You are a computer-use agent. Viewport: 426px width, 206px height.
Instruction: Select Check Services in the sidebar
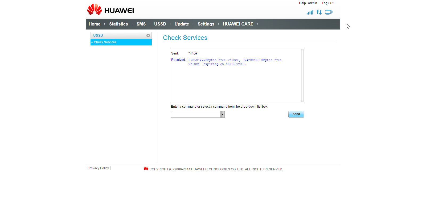[x=105, y=42]
